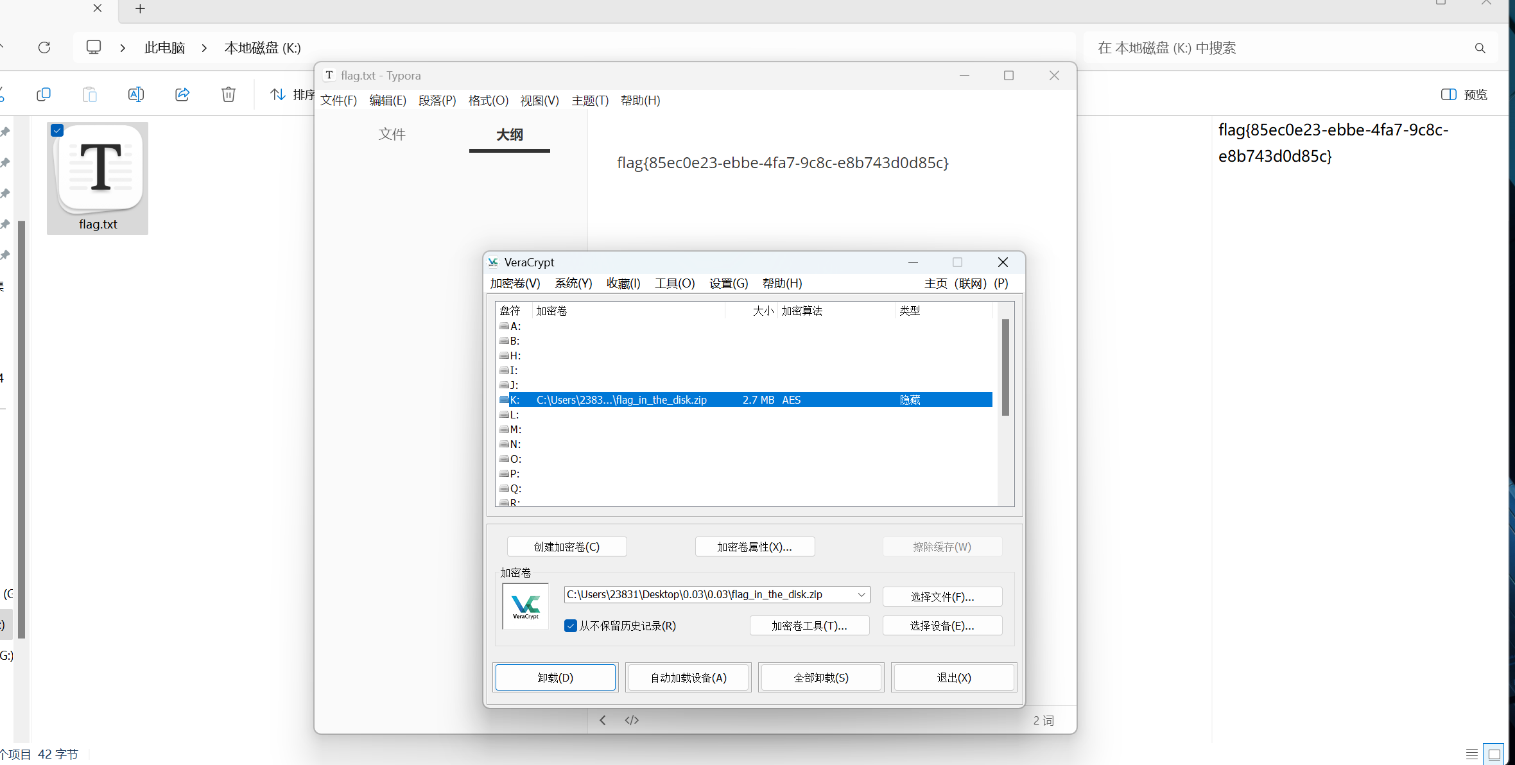Click the Explorer copy icon in toolbar
Viewport: 1515px width, 765px height.
tap(44, 95)
